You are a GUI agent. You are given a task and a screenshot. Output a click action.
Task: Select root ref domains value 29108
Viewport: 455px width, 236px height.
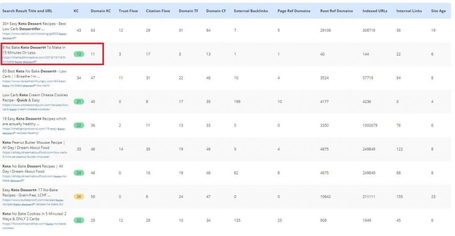click(x=325, y=30)
